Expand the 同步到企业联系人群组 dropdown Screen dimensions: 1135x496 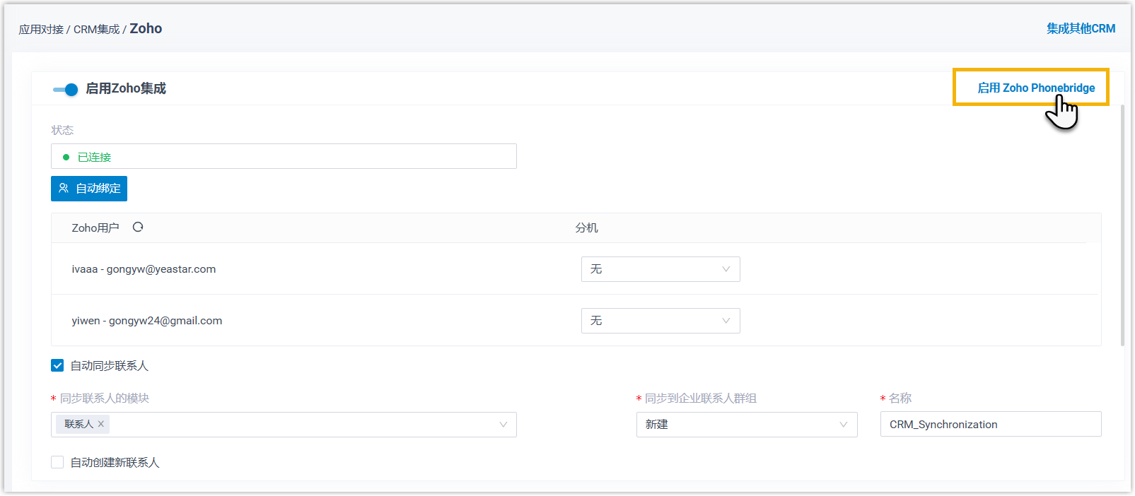tap(746, 425)
